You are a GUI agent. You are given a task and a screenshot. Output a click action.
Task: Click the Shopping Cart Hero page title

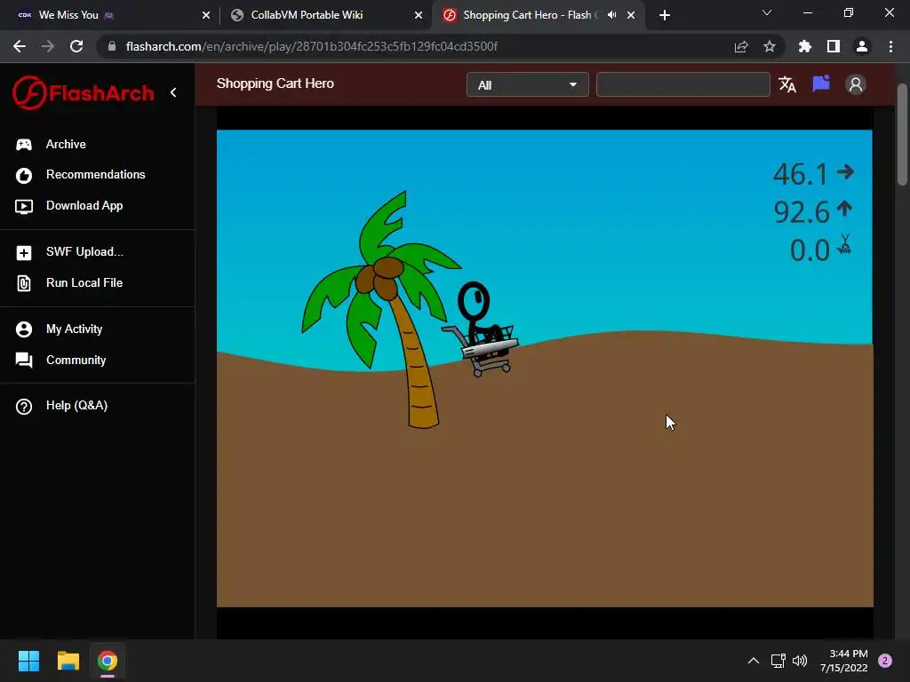coord(275,83)
